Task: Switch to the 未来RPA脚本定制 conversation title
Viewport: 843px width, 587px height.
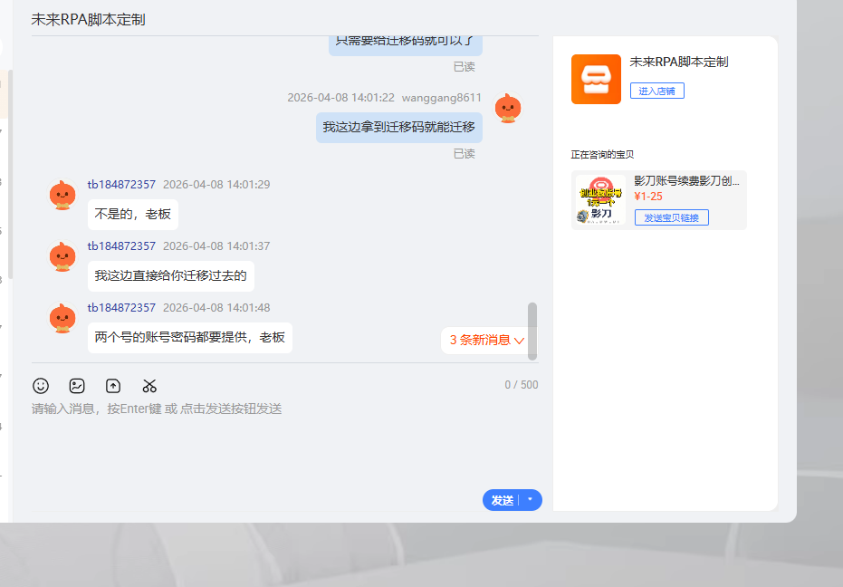Action: pos(91,17)
